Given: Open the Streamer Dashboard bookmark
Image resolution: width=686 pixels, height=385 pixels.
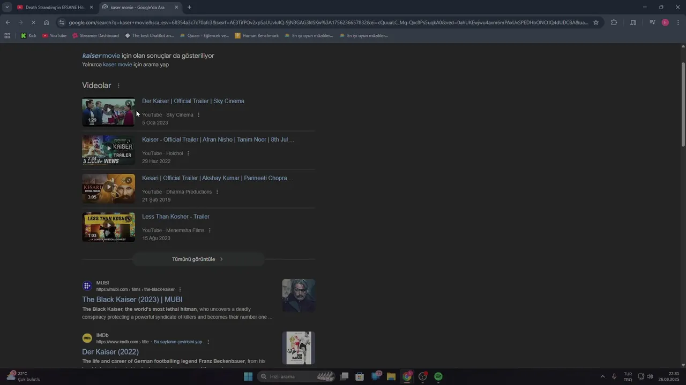Looking at the screenshot, I should 95,36.
